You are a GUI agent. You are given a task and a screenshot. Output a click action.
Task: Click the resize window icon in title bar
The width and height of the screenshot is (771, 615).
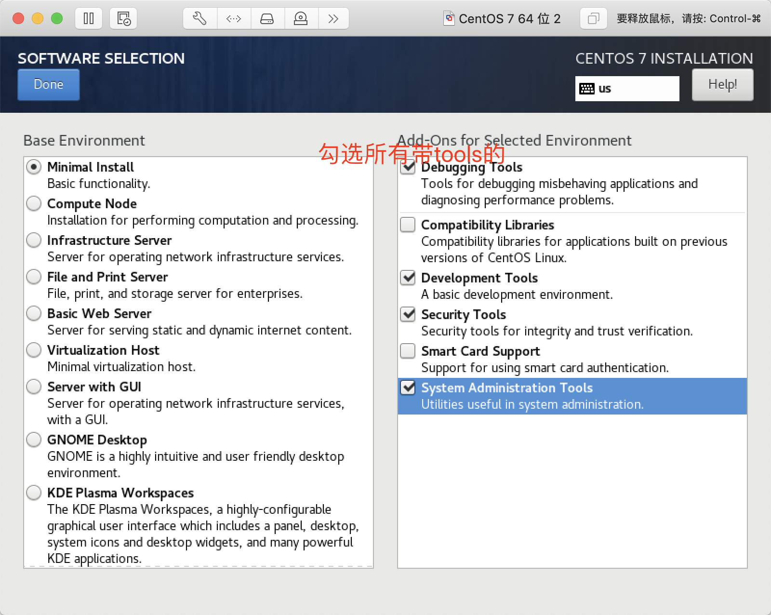pos(593,19)
